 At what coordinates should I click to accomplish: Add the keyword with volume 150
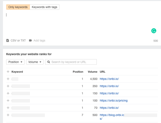8,93
